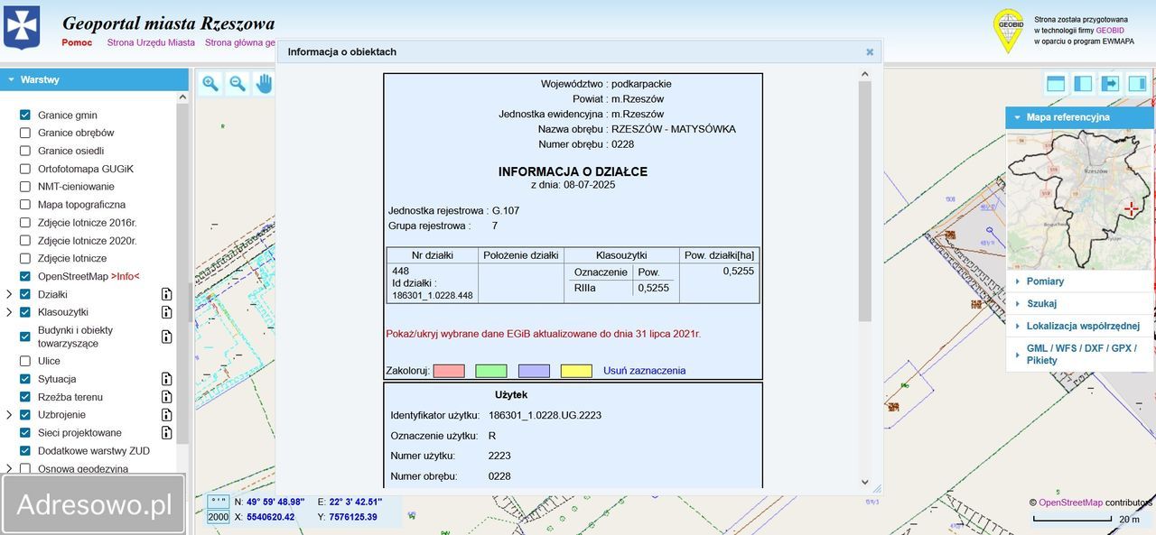Viewport: 1156px width, 535px height.
Task: Click the GEOBID logo icon
Action: (x=1008, y=31)
